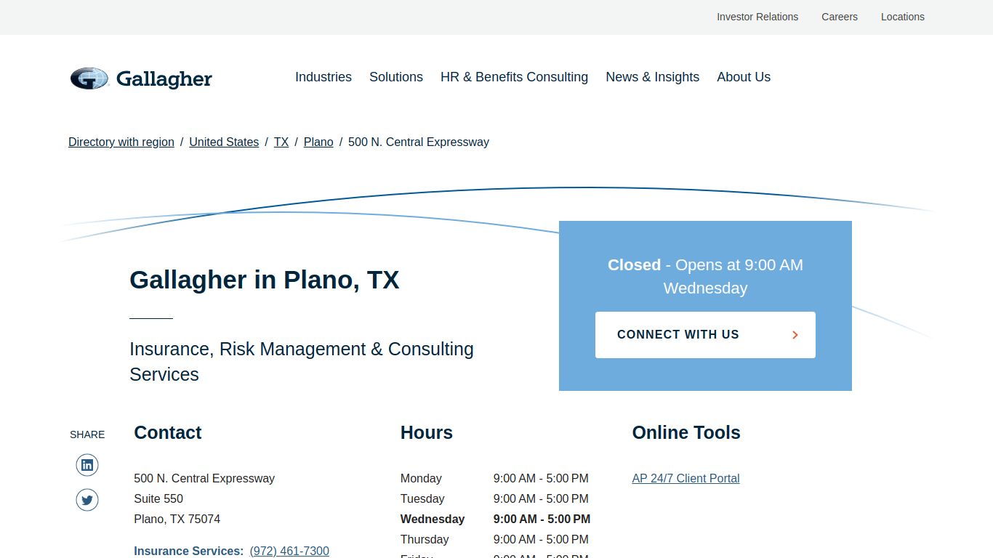Click the Connect With Us arrow icon
993x558 pixels.
tap(795, 335)
